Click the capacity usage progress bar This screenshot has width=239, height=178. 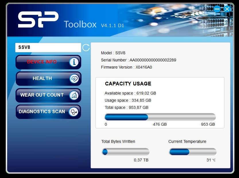click(x=160, y=117)
